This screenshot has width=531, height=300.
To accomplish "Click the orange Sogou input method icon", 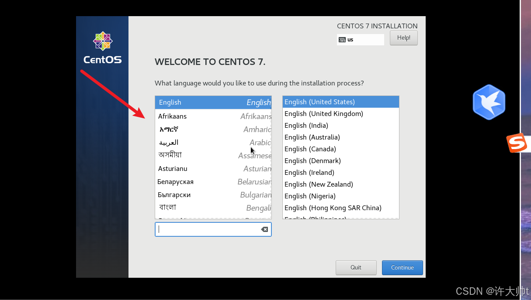I will tap(517, 143).
